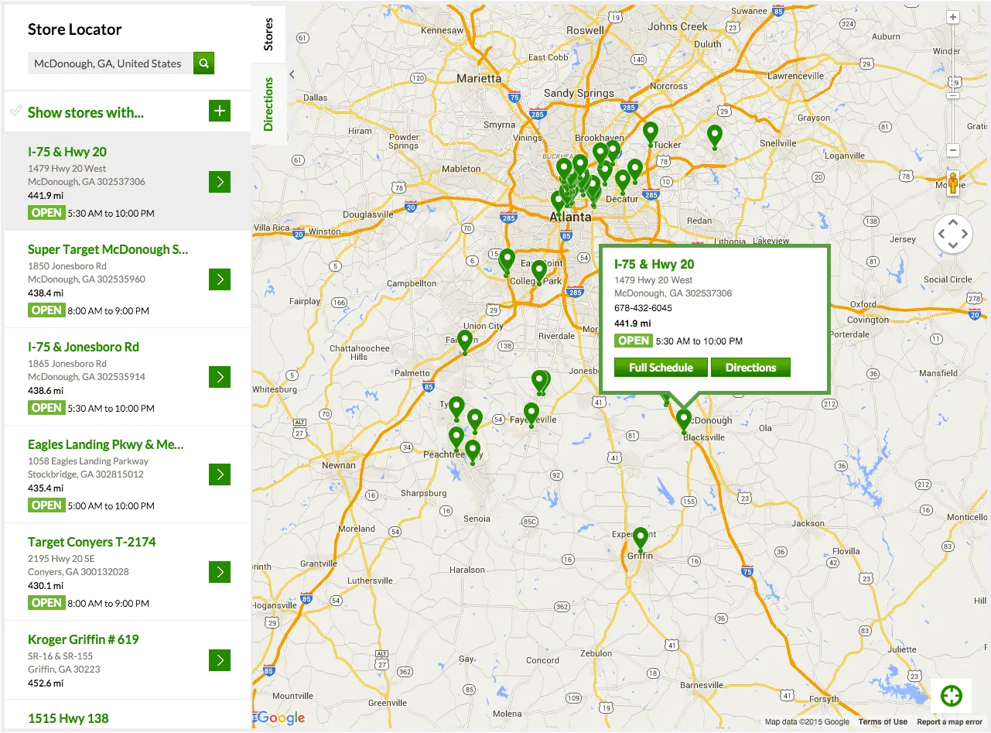This screenshot has height=733, width=991.
Task: Click the locate-me target icon
Action: [951, 696]
